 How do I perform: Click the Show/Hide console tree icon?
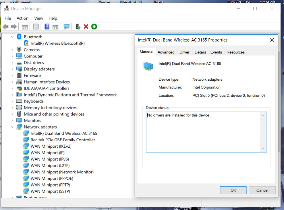coord(25,26)
